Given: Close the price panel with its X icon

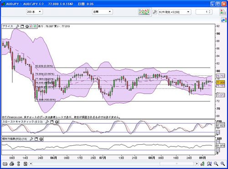Looking at the screenshot, I should [27, 26].
